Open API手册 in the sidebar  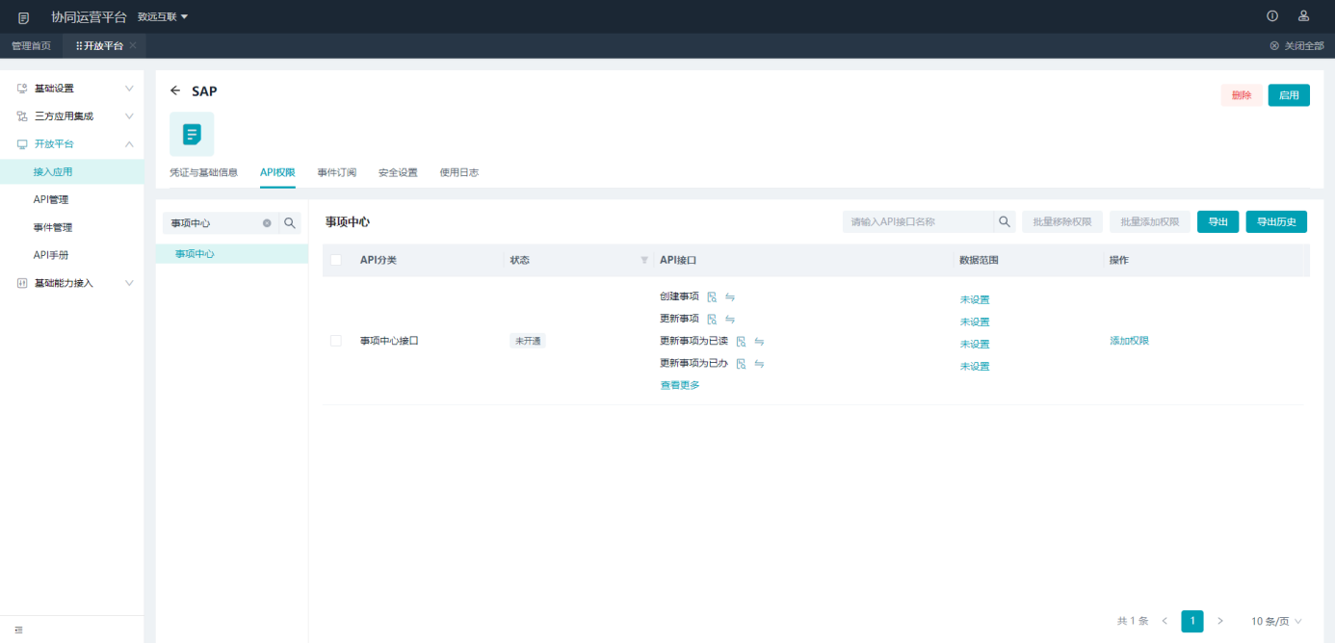(72, 256)
